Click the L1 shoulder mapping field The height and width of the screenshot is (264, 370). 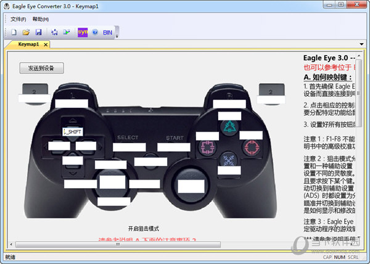pyautogui.click(x=72, y=104)
